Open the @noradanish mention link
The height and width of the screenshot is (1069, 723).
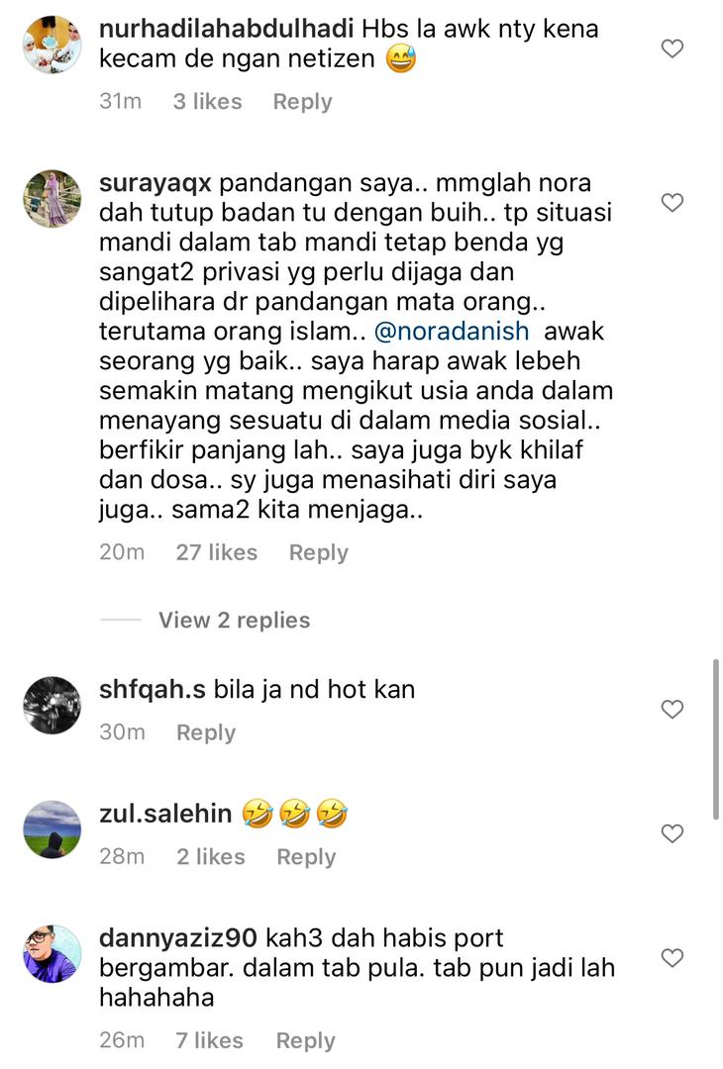tap(452, 331)
